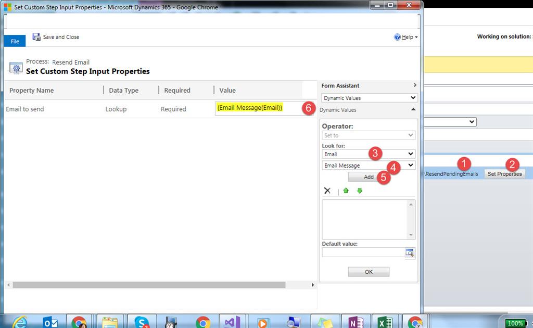Select the File tab
This screenshot has width=533, height=328.
point(14,40)
